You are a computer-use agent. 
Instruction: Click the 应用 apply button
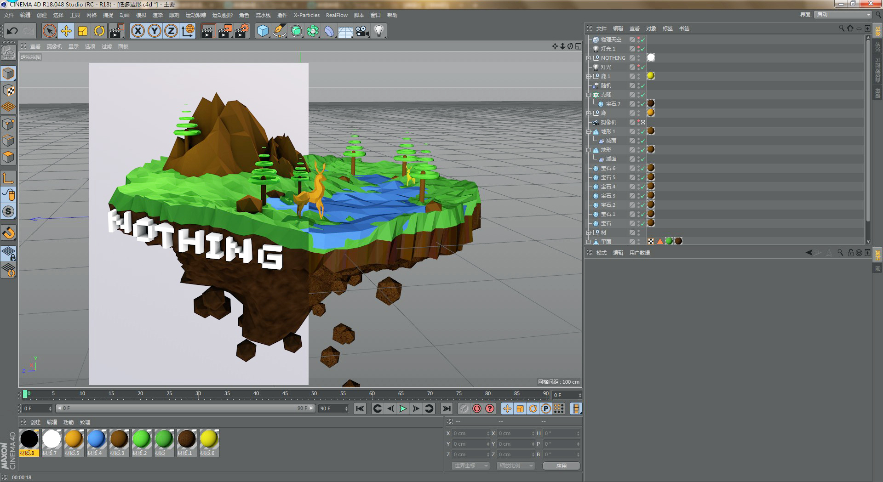click(x=561, y=466)
